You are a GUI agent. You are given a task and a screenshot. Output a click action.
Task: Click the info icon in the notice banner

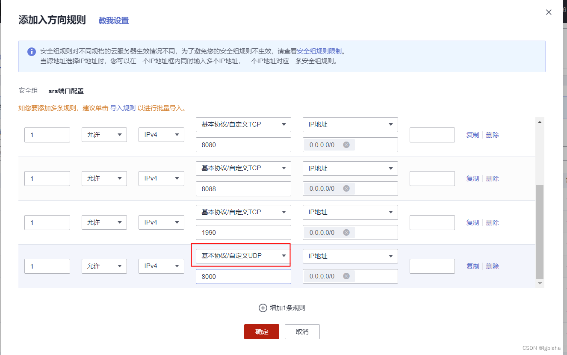click(32, 52)
